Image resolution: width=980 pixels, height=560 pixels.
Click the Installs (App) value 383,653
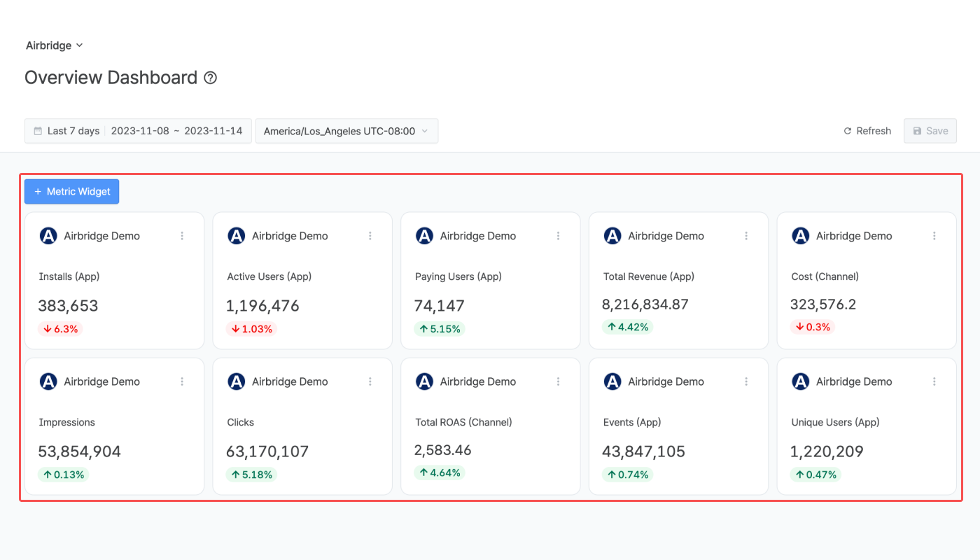[68, 306]
